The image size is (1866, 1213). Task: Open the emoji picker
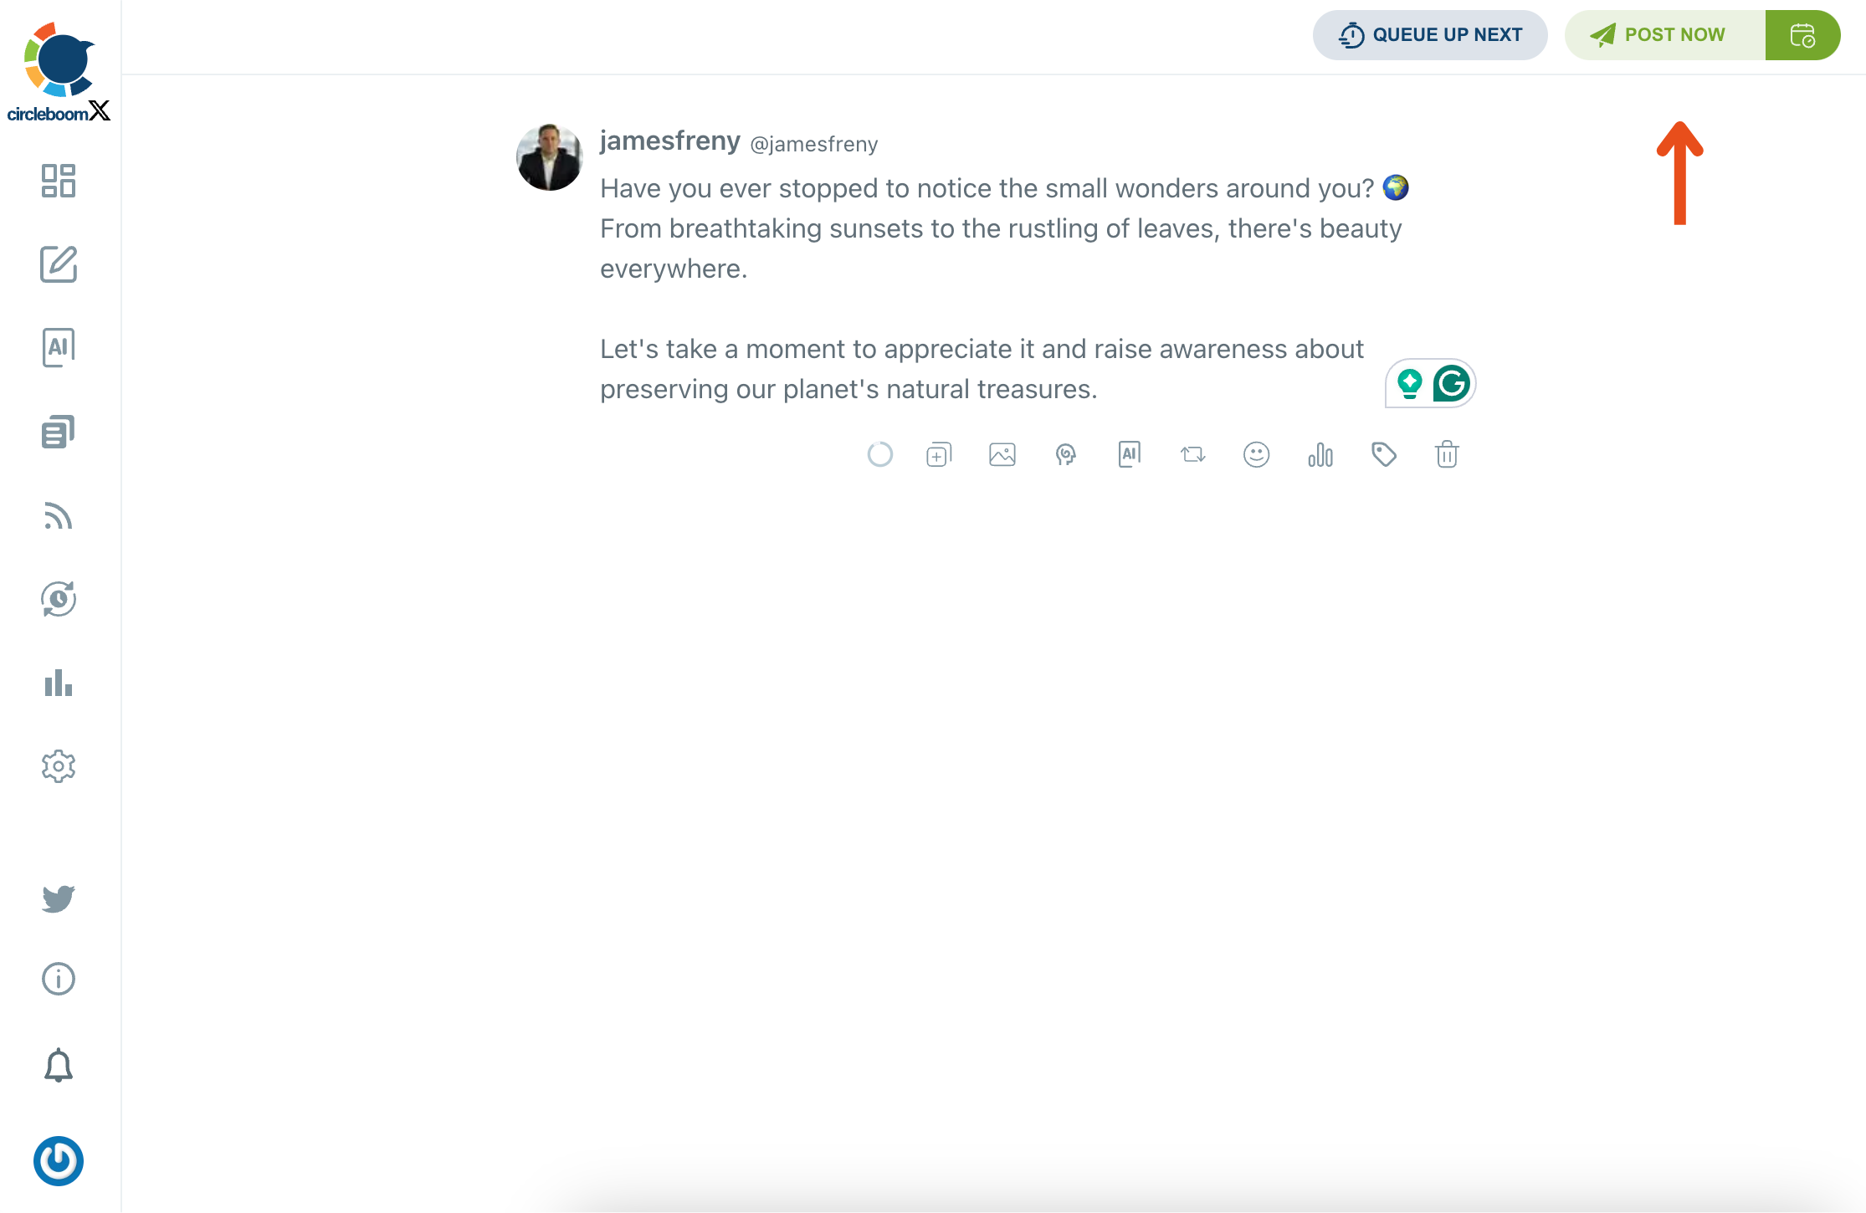click(1256, 454)
